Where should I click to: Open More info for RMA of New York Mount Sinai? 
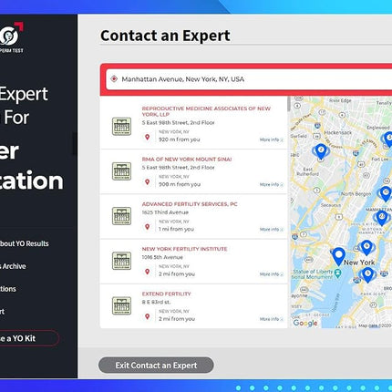point(272,184)
